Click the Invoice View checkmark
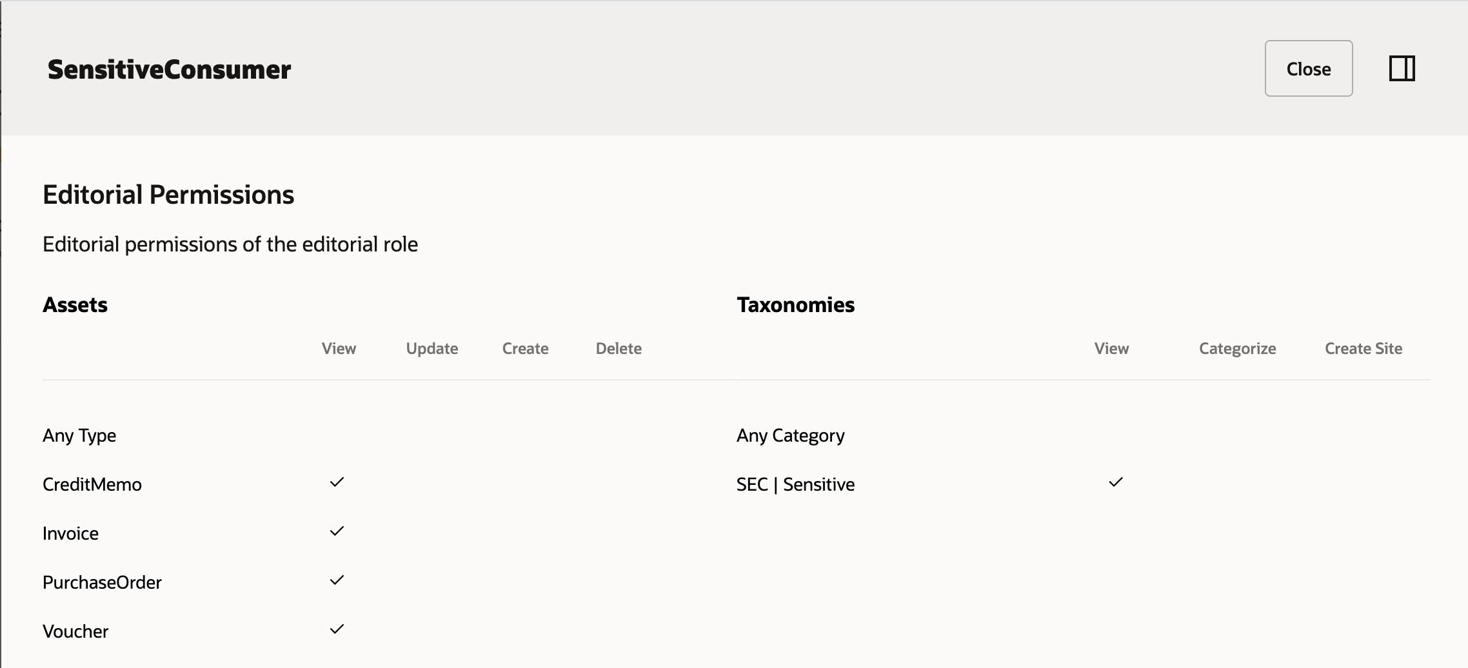The image size is (1468, 668). (337, 531)
